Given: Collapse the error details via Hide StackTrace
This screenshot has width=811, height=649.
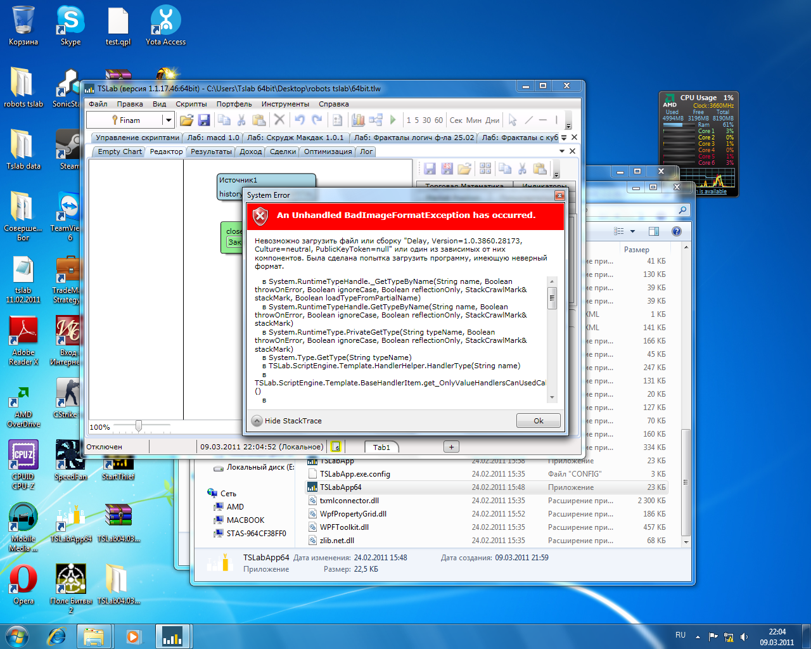Looking at the screenshot, I should point(286,421).
